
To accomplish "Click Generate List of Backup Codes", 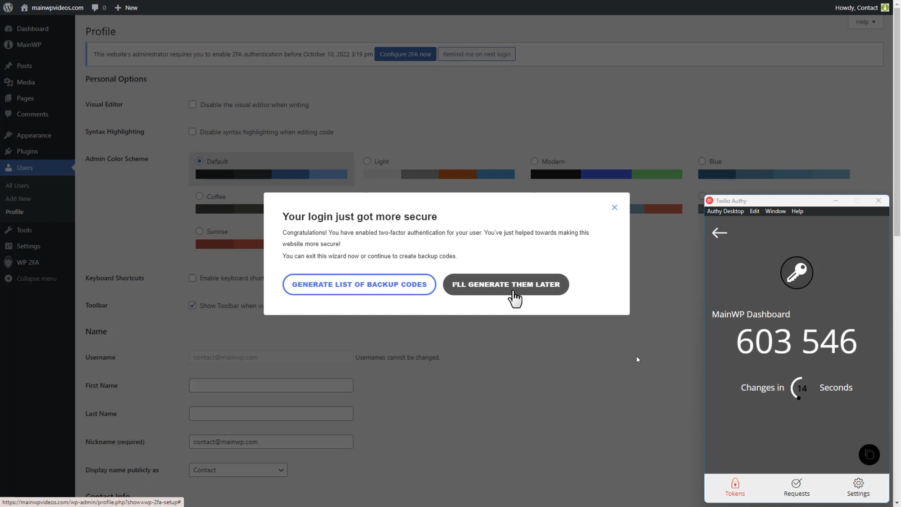I will [359, 284].
